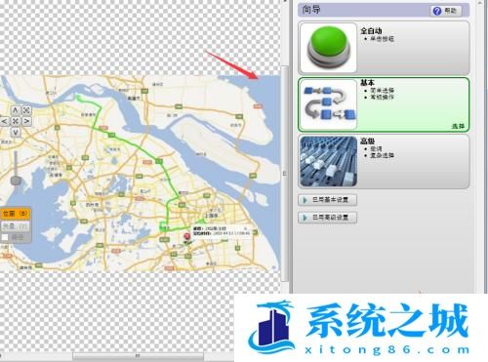Pan the map left with the arrow button
The image size is (488, 362).
[x=5, y=121]
